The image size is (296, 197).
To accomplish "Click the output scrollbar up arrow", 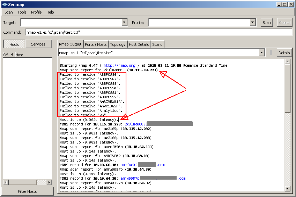I will point(287,61).
